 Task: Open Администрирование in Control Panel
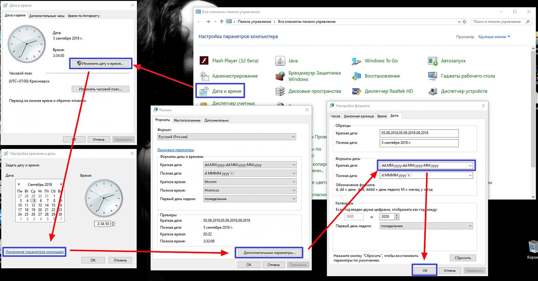click(229, 76)
